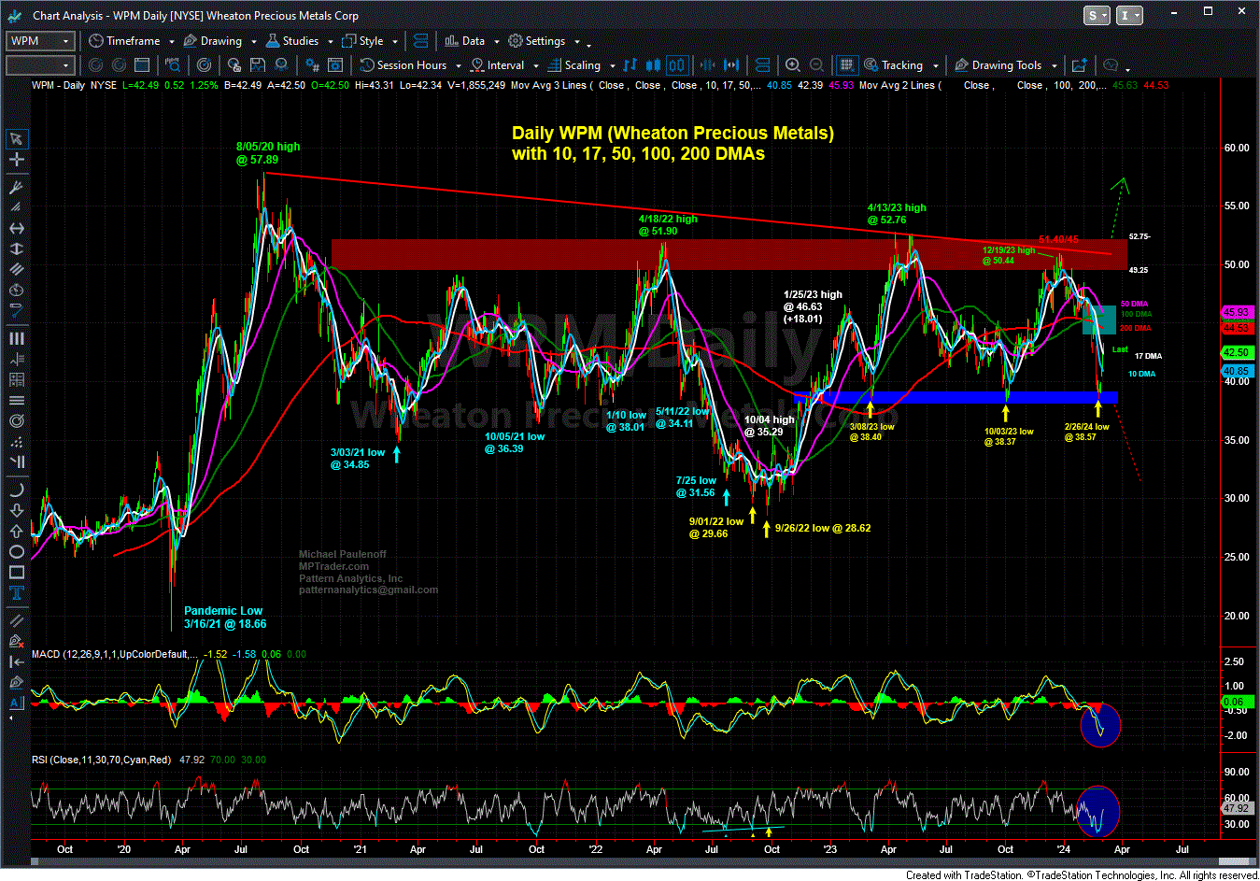Click the zoom out magnifier icon
Image resolution: width=1260 pixels, height=881 pixels.
pyautogui.click(x=817, y=65)
